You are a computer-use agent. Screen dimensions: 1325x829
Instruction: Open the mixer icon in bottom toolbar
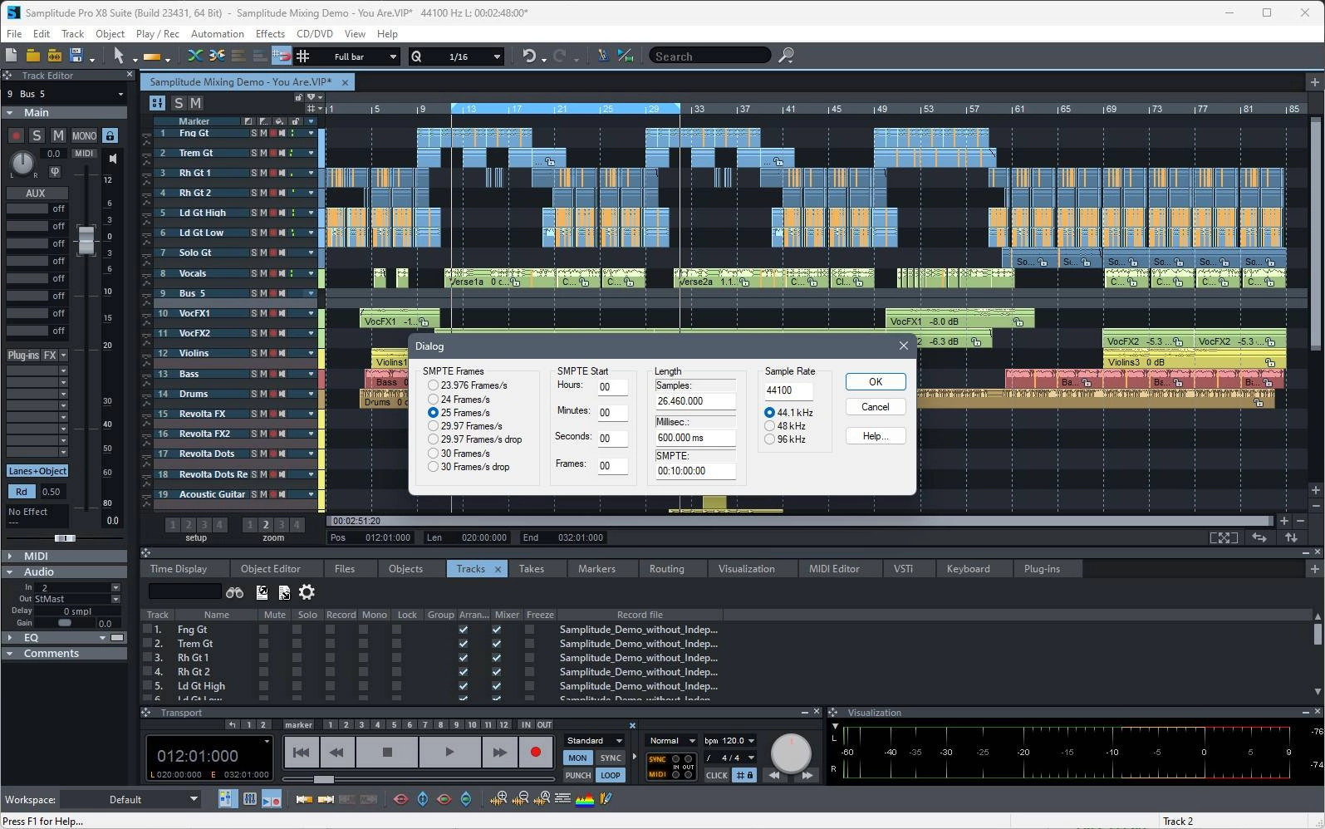[249, 799]
